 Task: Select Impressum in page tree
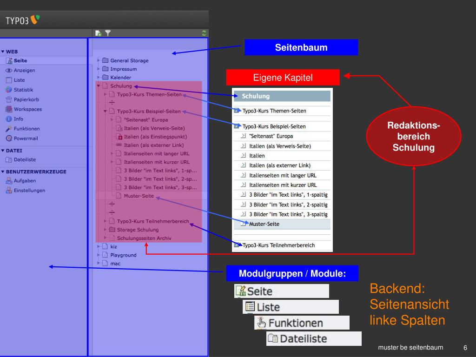point(124,69)
